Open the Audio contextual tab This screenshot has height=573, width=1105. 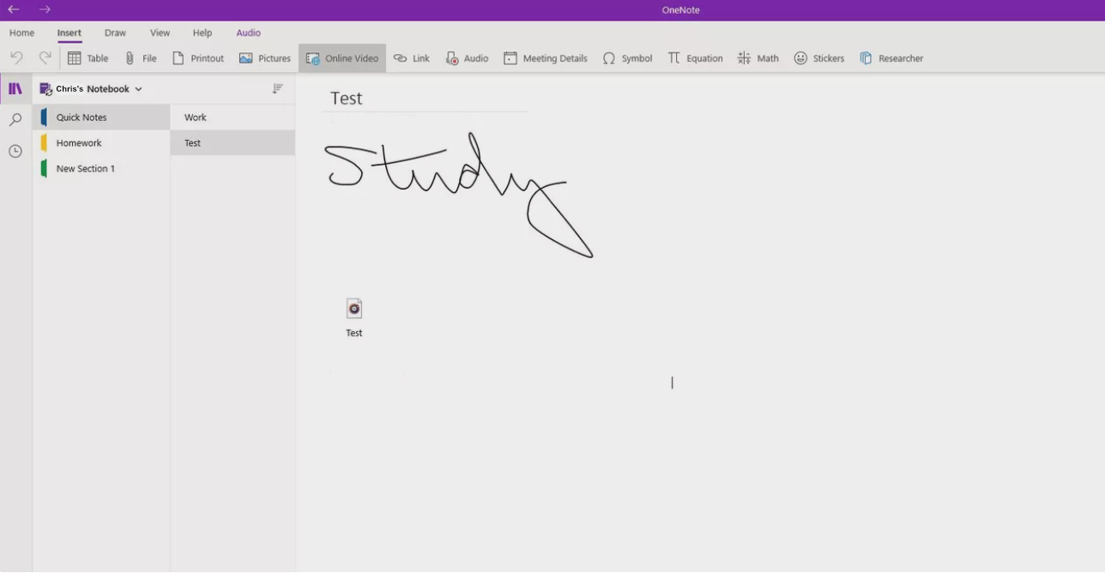(x=248, y=33)
